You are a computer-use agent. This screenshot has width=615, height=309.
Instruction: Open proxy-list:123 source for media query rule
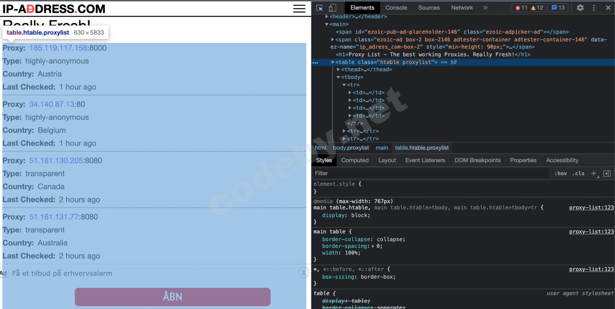coord(592,207)
